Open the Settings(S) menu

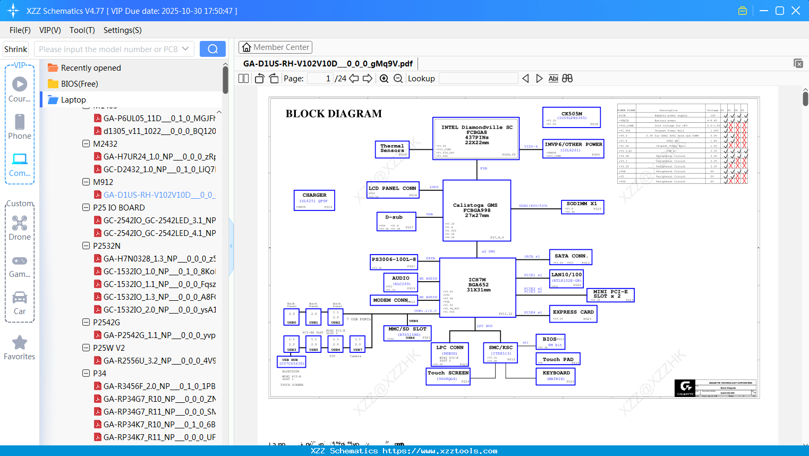tap(123, 30)
